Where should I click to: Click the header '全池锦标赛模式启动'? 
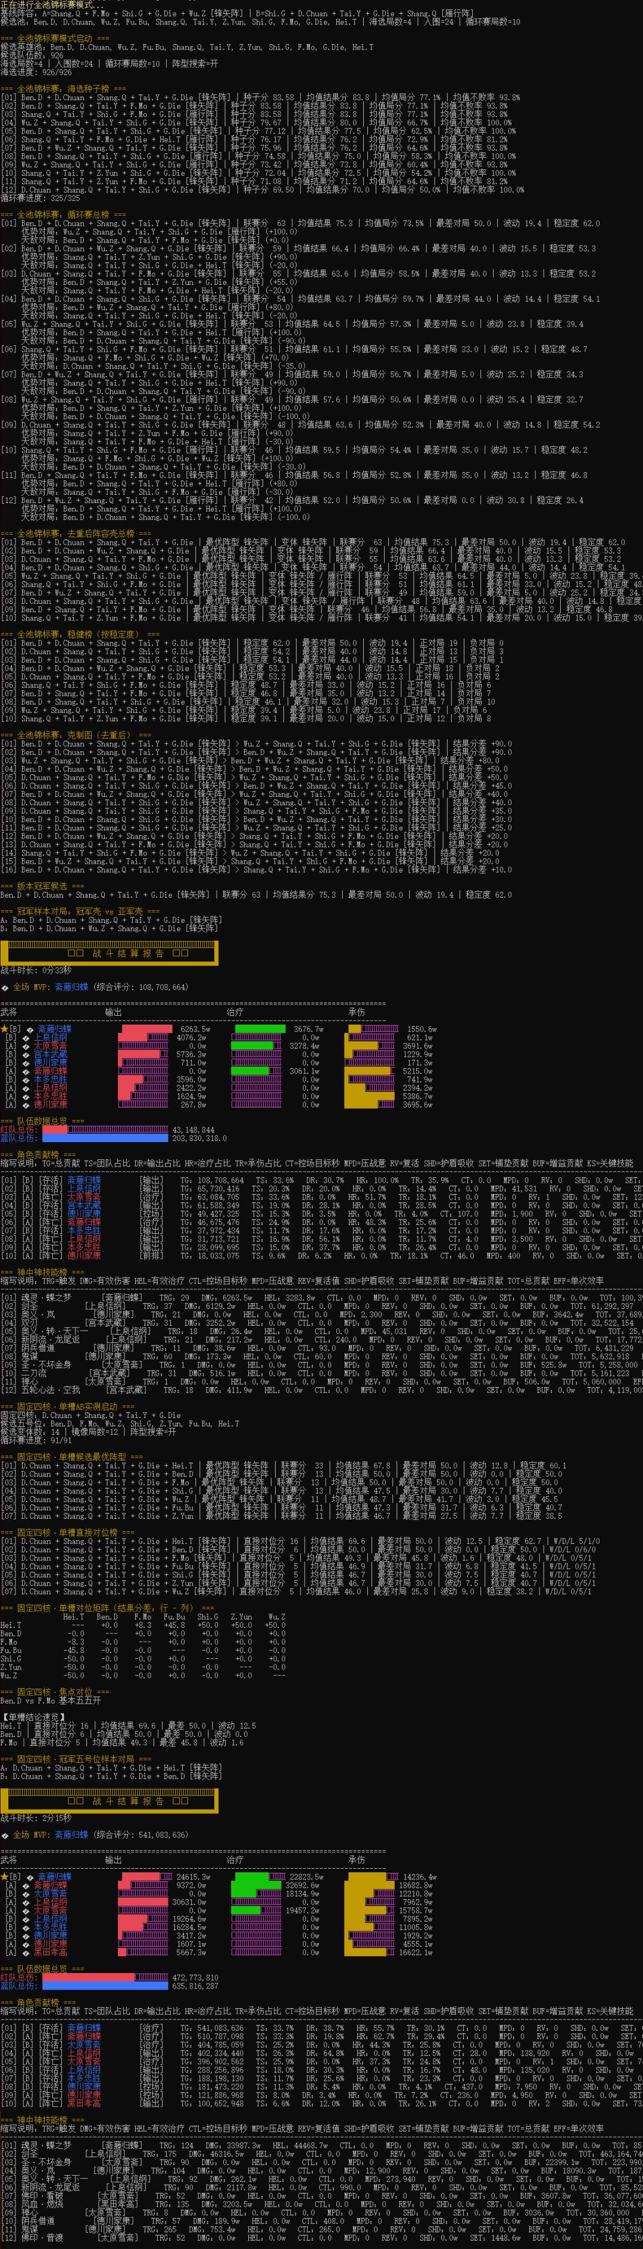point(55,38)
